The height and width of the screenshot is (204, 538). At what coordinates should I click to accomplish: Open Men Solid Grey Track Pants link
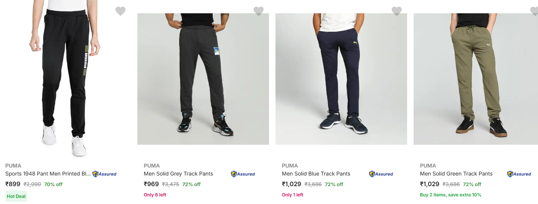point(178,174)
